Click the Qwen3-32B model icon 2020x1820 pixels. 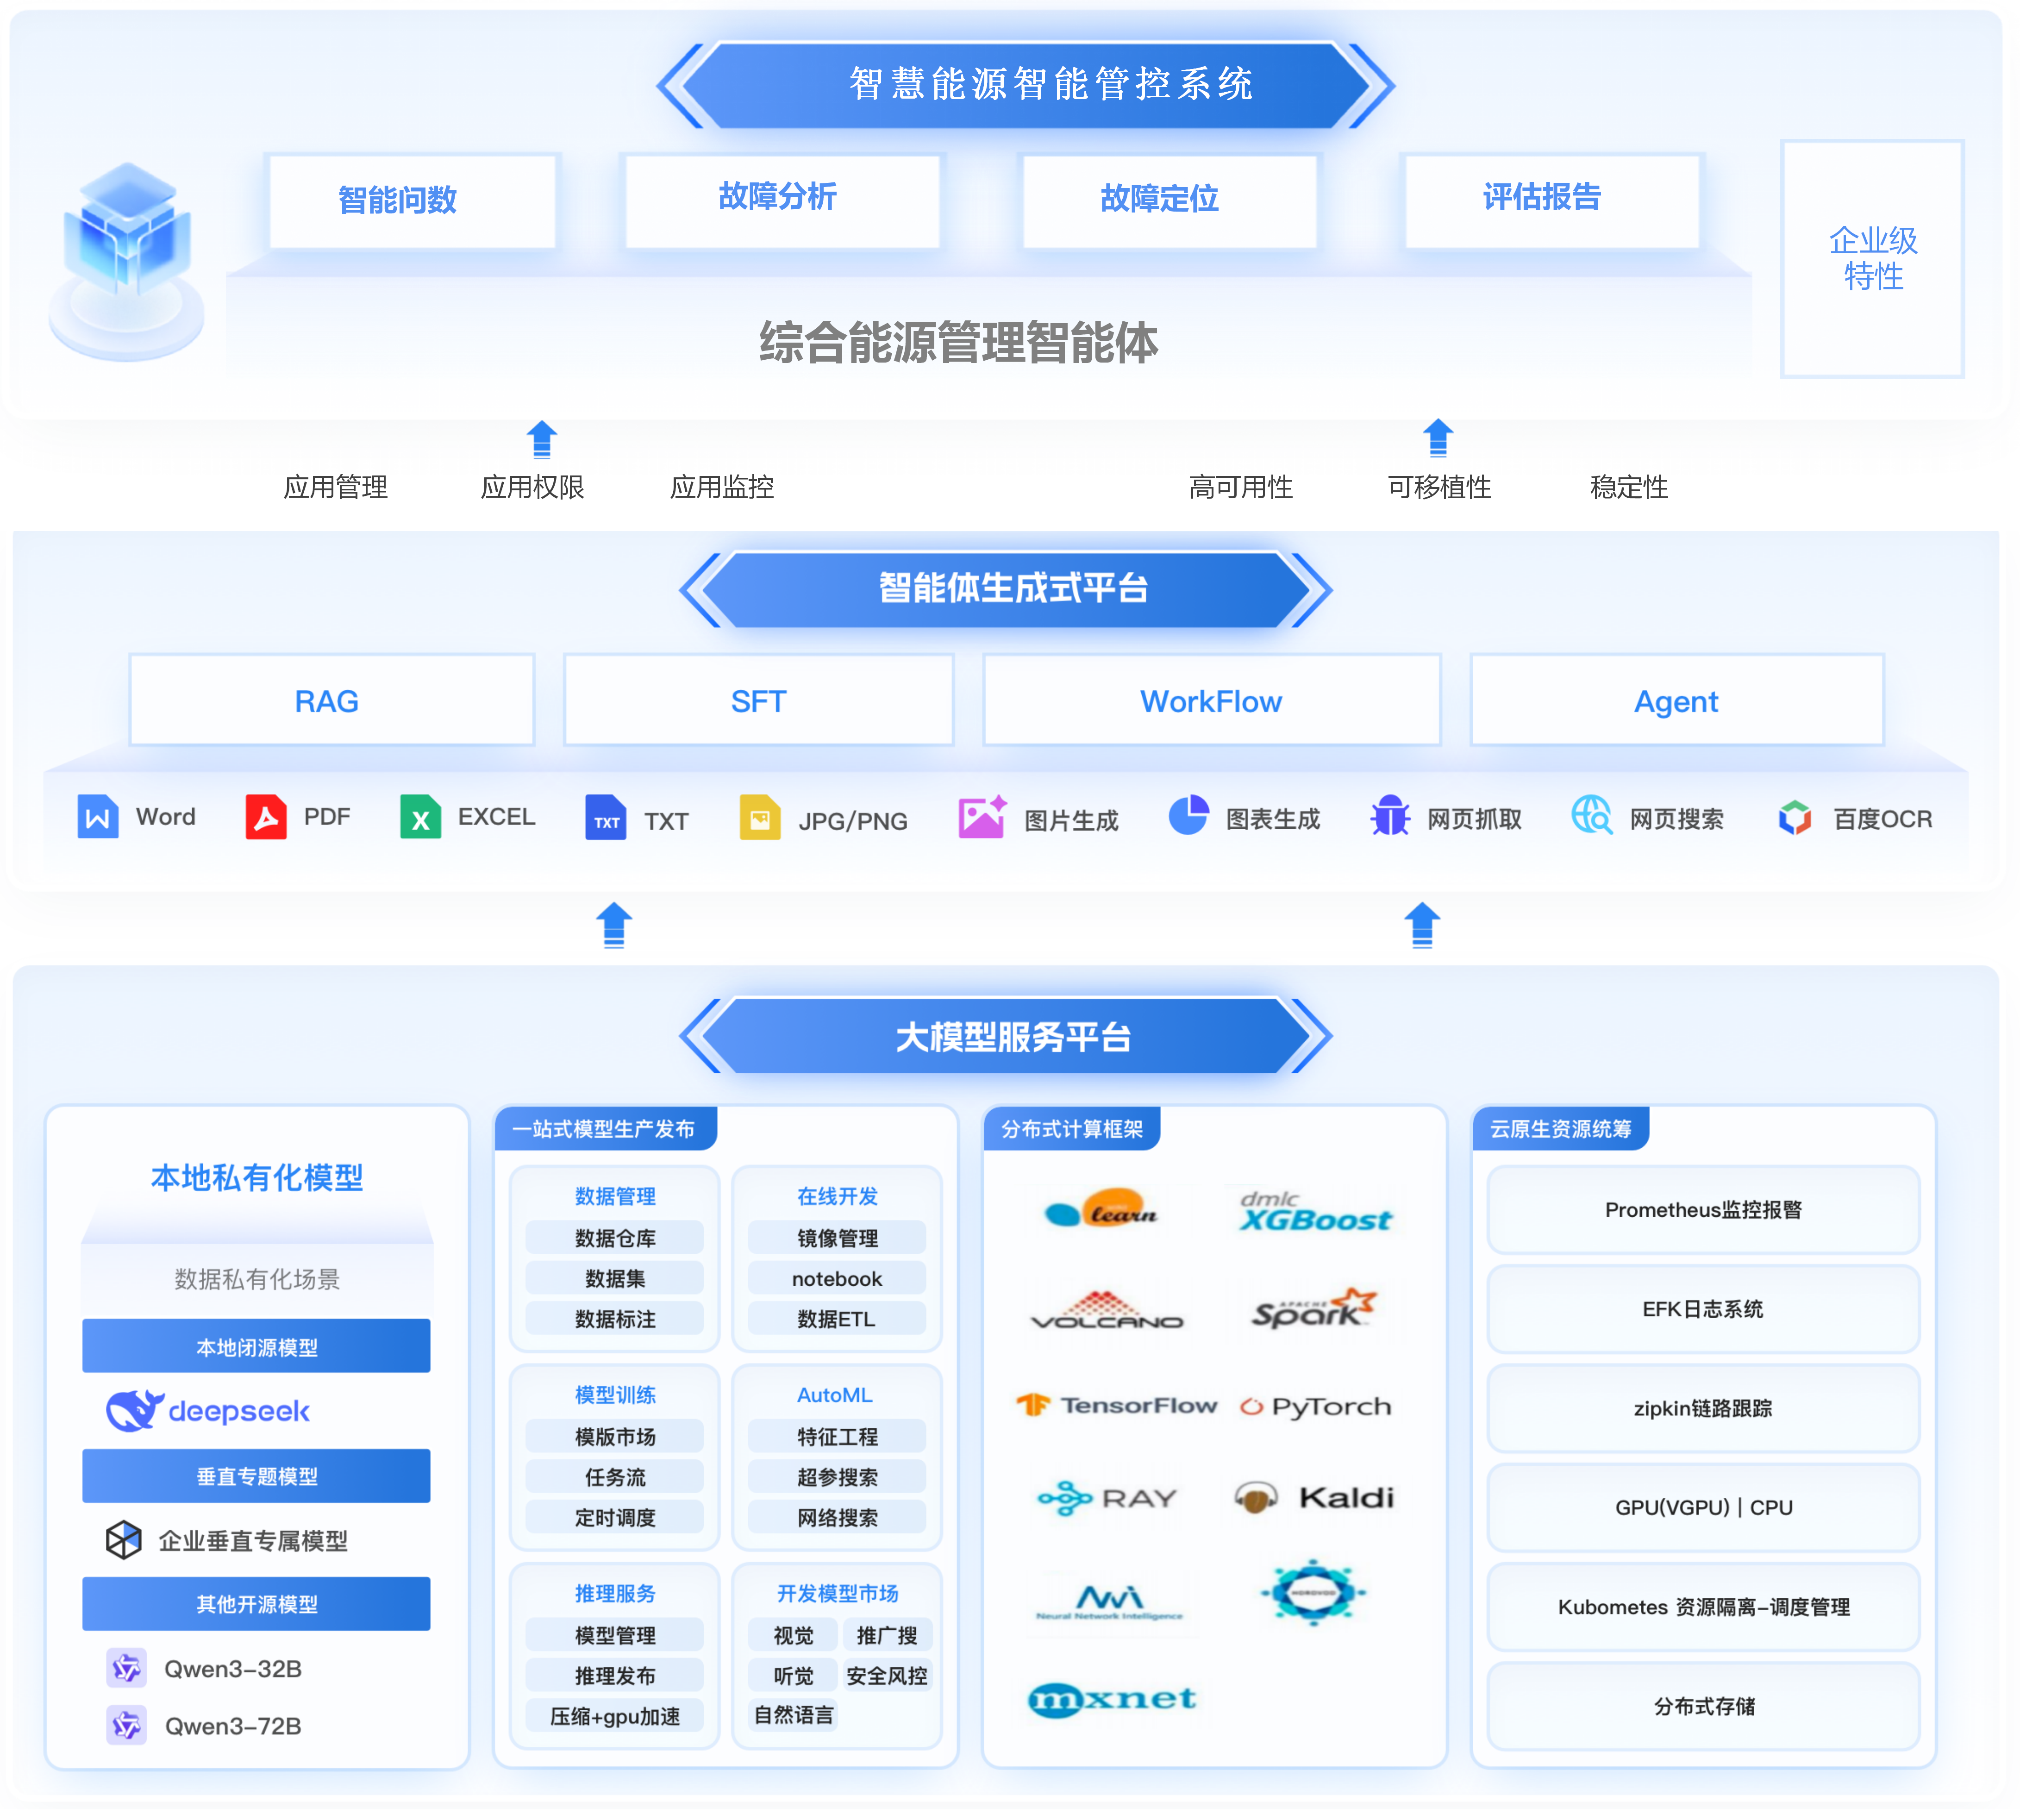pyautogui.click(x=127, y=1668)
